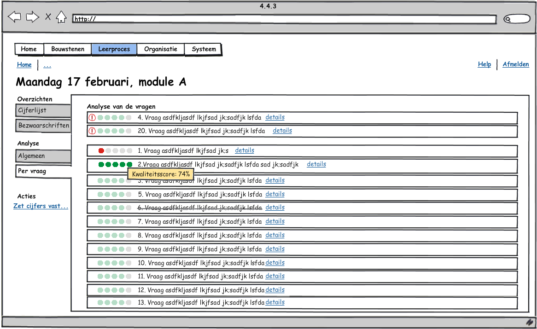The image size is (537, 329).
Task: Click the breadcrumb ellipsis link
Action: point(47,65)
